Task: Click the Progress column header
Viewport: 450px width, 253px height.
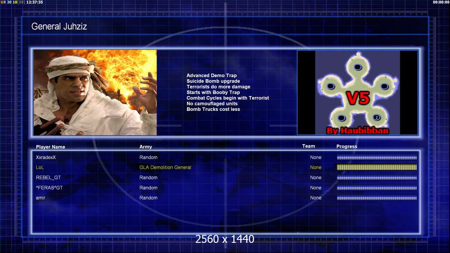Action: pyautogui.click(x=347, y=146)
